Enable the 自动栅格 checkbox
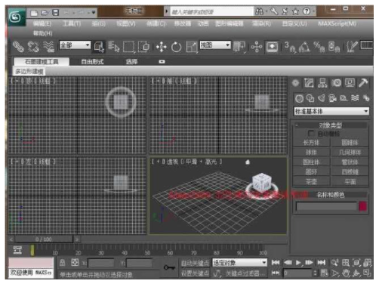The height and width of the screenshot is (287, 379). pyautogui.click(x=311, y=134)
